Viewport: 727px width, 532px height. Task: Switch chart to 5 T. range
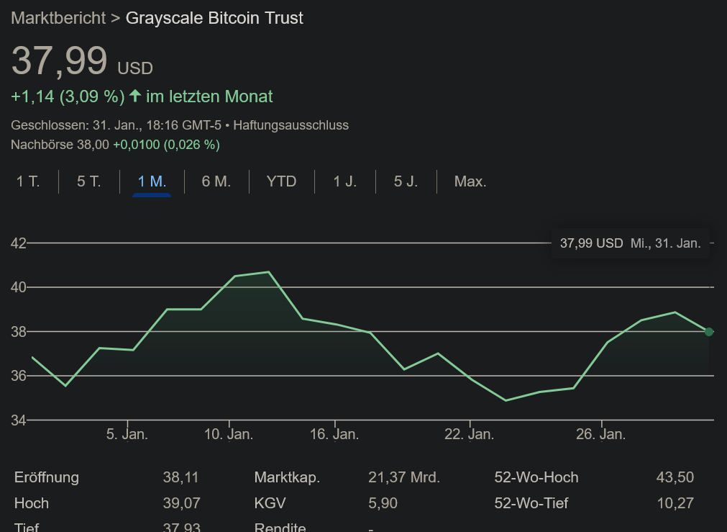pyautogui.click(x=89, y=181)
